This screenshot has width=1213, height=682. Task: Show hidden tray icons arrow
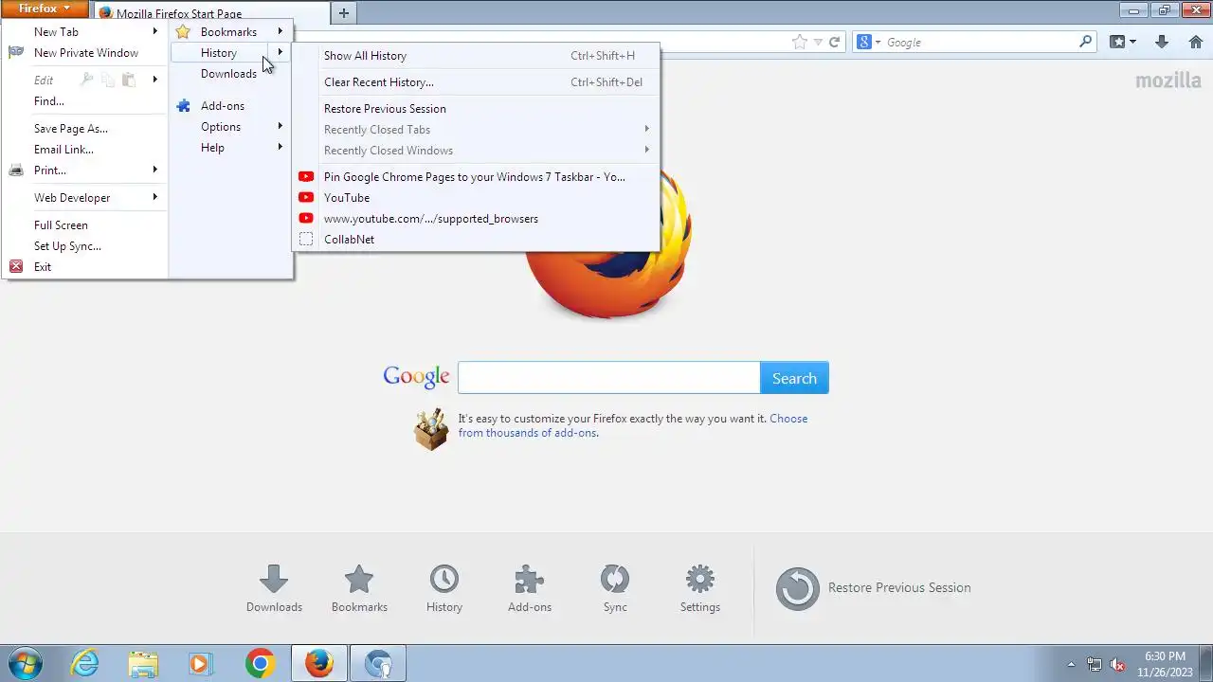tap(1071, 664)
